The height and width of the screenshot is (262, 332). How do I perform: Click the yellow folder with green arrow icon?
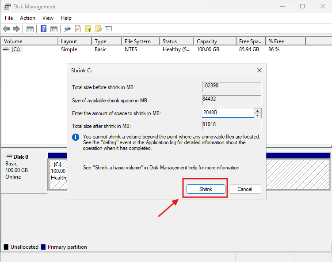point(88,29)
